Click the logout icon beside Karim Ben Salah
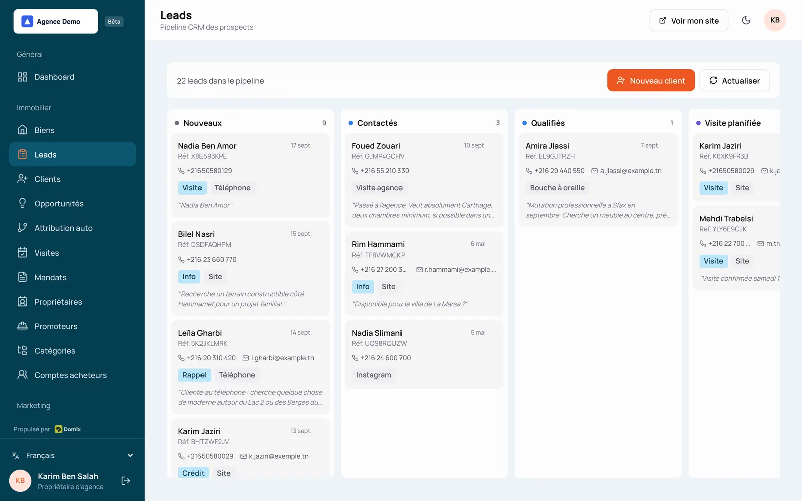 pos(126,481)
